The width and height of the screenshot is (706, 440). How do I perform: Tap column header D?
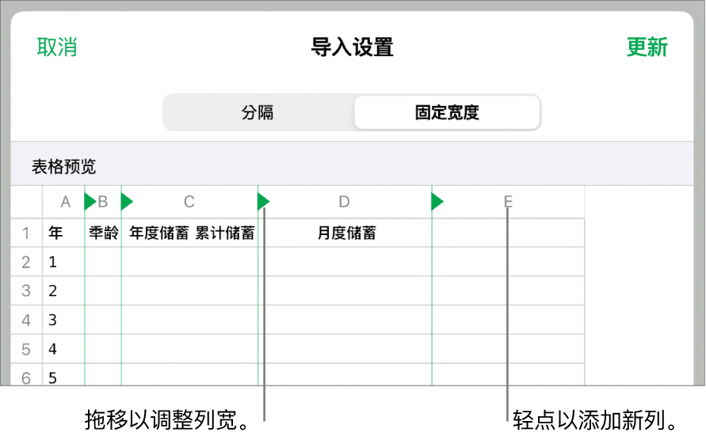(x=345, y=202)
